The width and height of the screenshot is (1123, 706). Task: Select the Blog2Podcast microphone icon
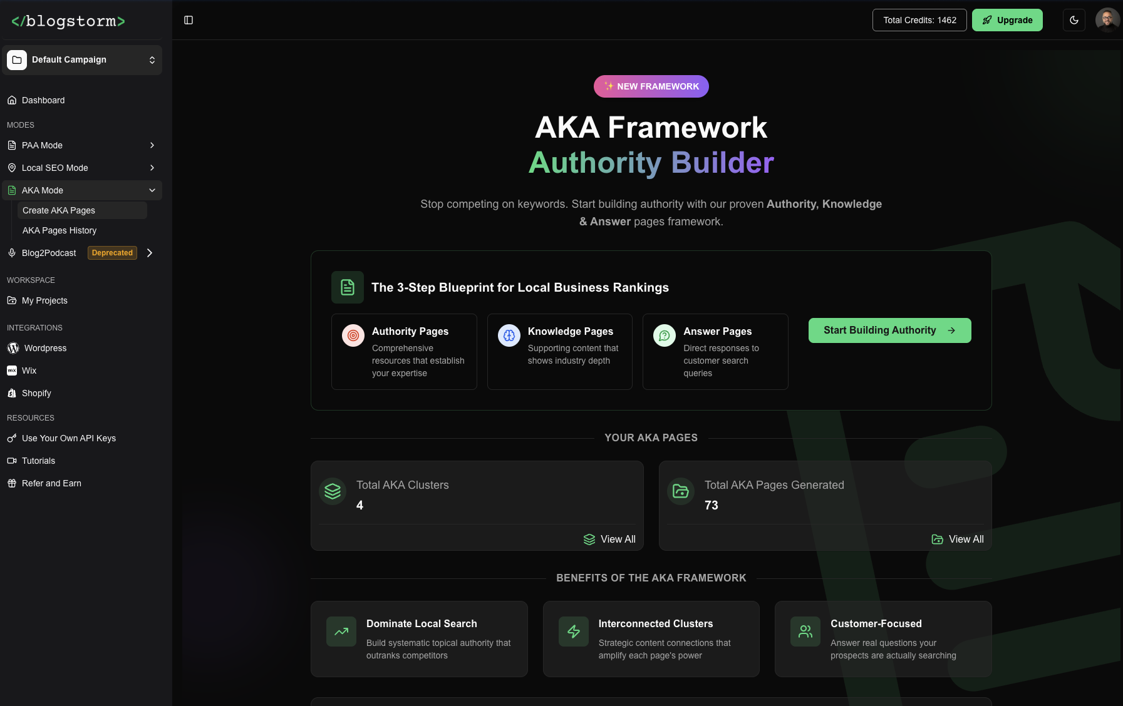[11, 253]
